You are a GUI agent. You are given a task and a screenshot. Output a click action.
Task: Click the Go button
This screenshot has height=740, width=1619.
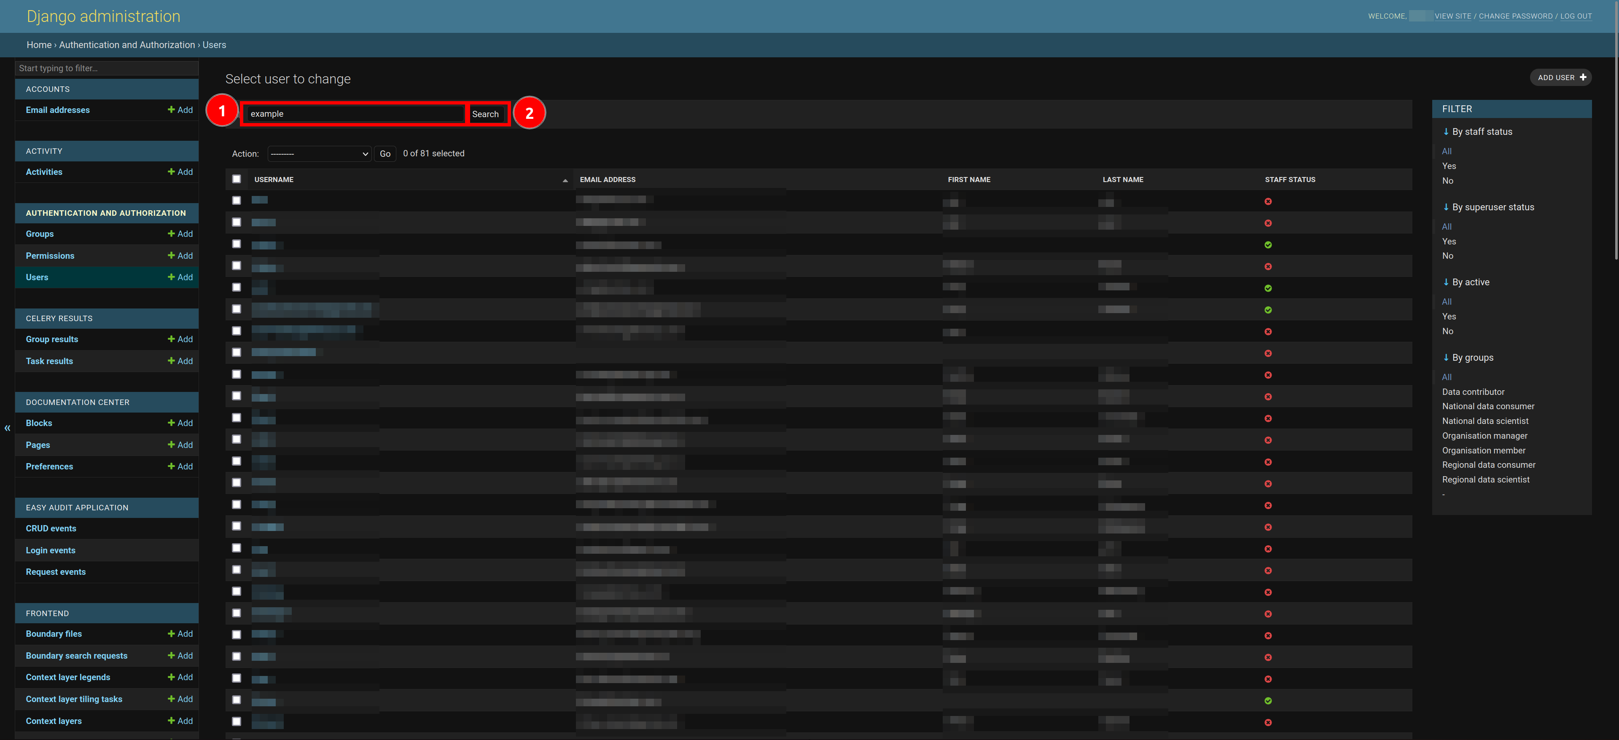[x=385, y=154]
